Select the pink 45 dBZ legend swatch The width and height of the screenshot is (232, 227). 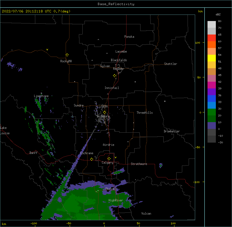pos(212,78)
